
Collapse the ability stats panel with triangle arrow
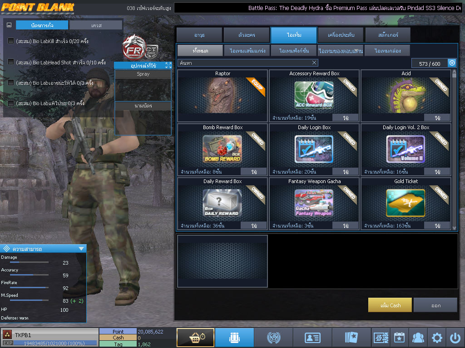81,249
